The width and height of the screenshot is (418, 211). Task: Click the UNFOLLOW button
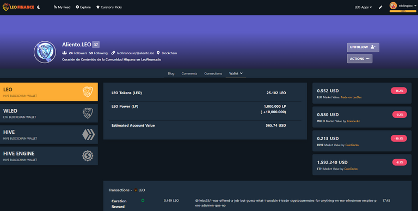click(363, 47)
